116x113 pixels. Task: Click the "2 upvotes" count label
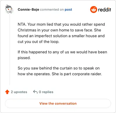tap(19, 92)
